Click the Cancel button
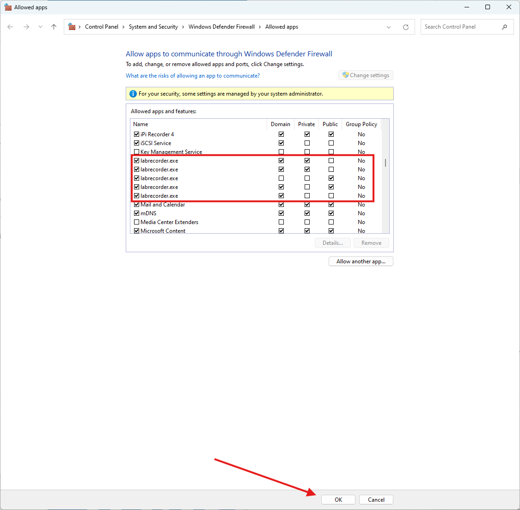This screenshot has height=510, width=520. coord(376,500)
